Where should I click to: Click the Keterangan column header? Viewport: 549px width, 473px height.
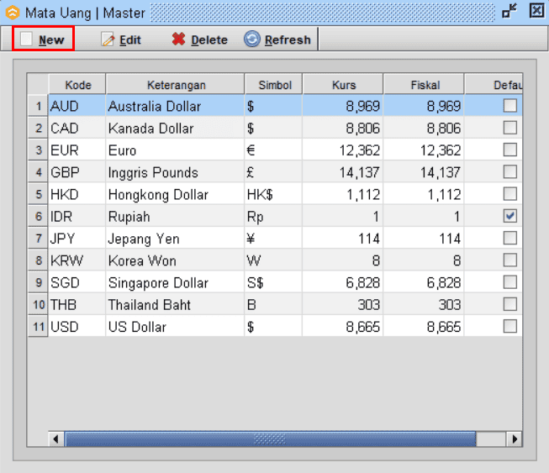(x=175, y=84)
